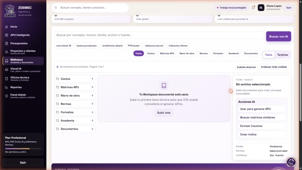Click the Visual IA image icon

(x=6, y=70)
